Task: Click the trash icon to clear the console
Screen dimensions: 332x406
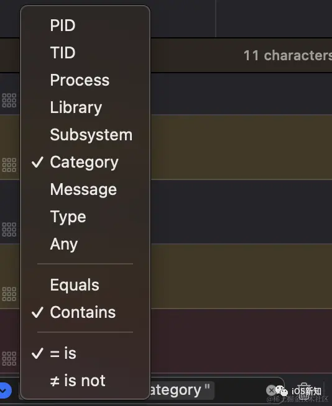Action: coord(304,391)
